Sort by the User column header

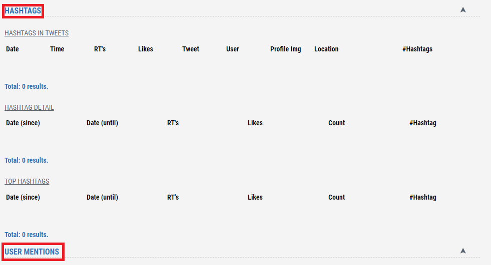tap(233, 49)
